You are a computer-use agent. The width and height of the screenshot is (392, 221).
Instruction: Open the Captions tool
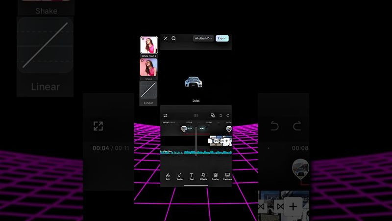227,176
